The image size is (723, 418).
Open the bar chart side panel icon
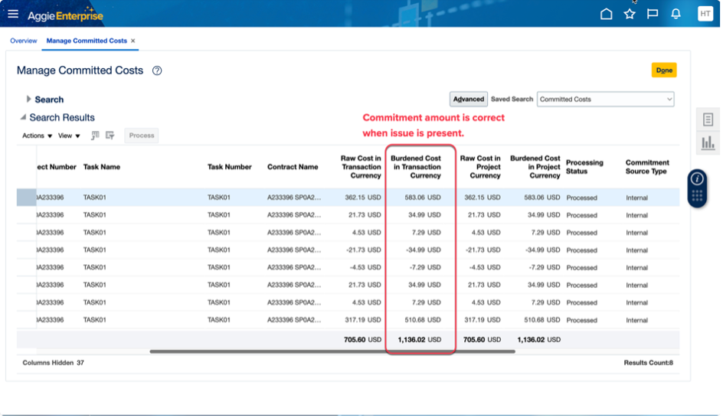tap(708, 142)
